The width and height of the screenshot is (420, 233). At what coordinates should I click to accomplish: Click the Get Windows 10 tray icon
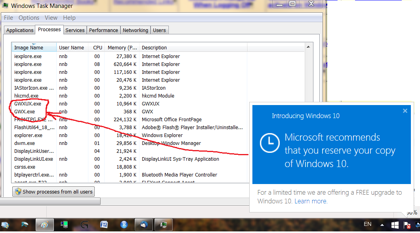click(x=395, y=224)
